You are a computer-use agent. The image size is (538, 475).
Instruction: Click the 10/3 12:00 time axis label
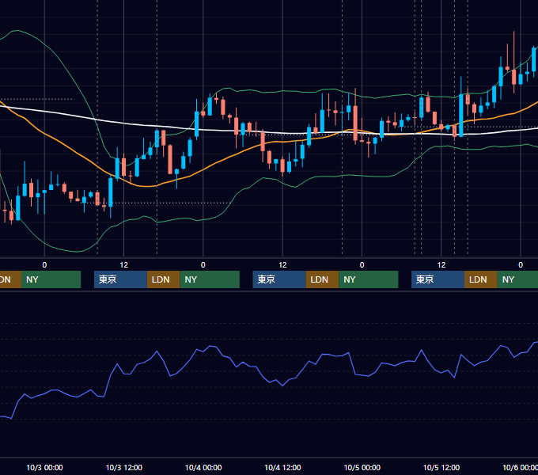(124, 467)
